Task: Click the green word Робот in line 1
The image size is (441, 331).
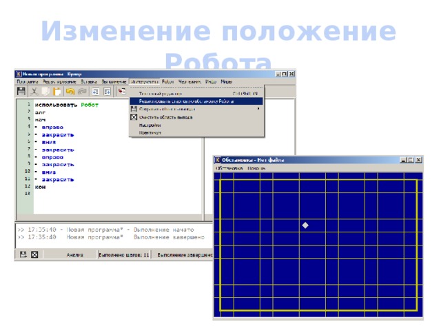Action: click(x=90, y=105)
